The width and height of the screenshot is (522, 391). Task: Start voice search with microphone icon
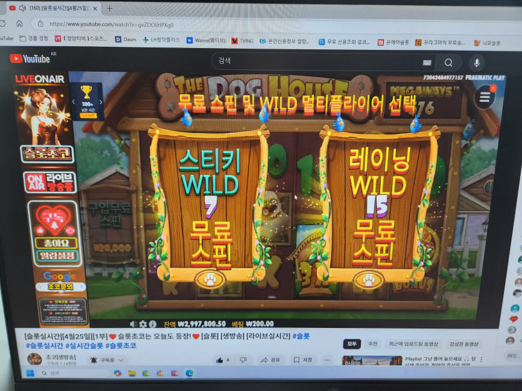coord(476,62)
